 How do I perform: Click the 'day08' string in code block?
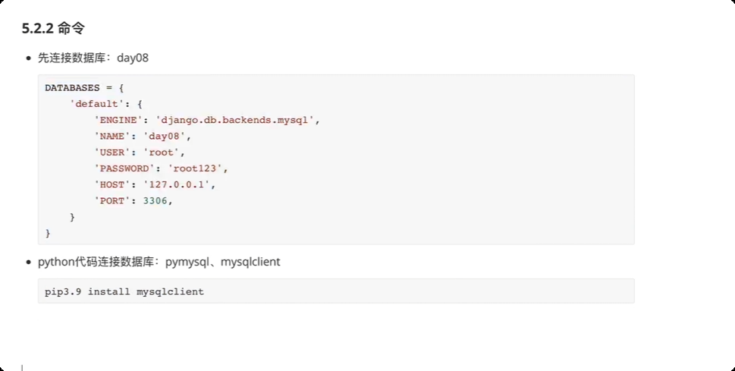[171, 137]
